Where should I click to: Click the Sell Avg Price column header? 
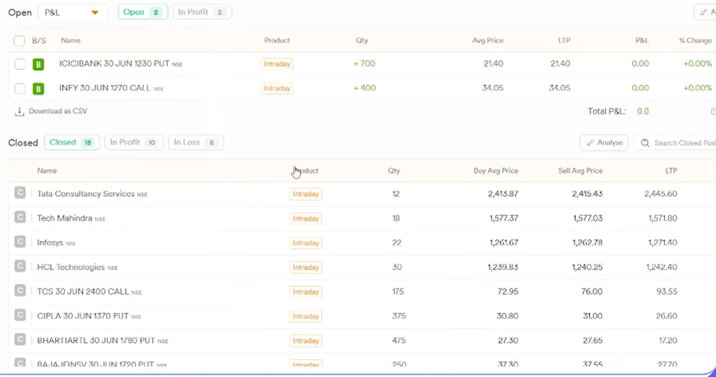click(580, 171)
